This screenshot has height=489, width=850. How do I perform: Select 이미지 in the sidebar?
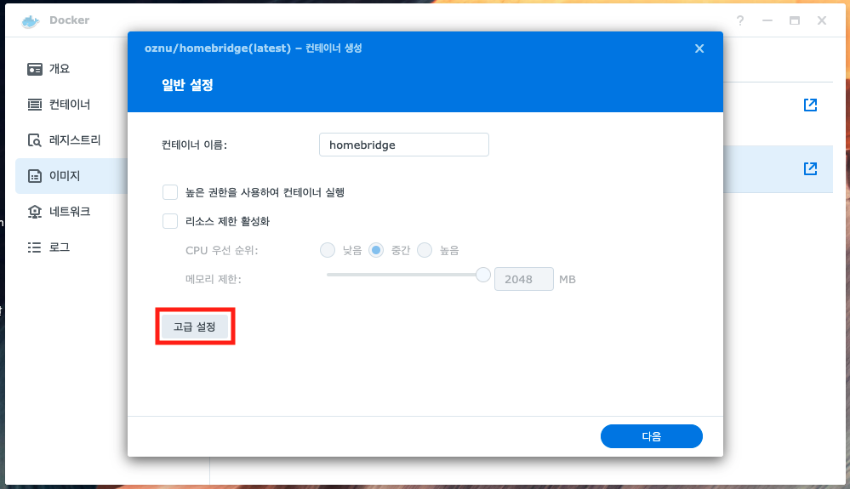pos(71,176)
